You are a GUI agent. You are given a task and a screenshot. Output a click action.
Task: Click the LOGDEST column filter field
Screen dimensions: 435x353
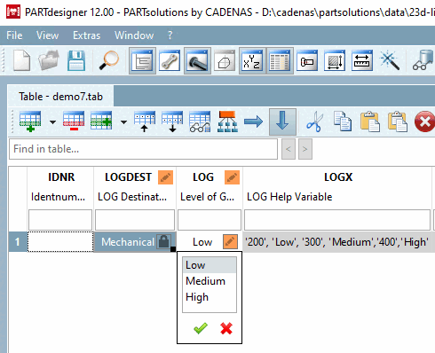coord(135,220)
